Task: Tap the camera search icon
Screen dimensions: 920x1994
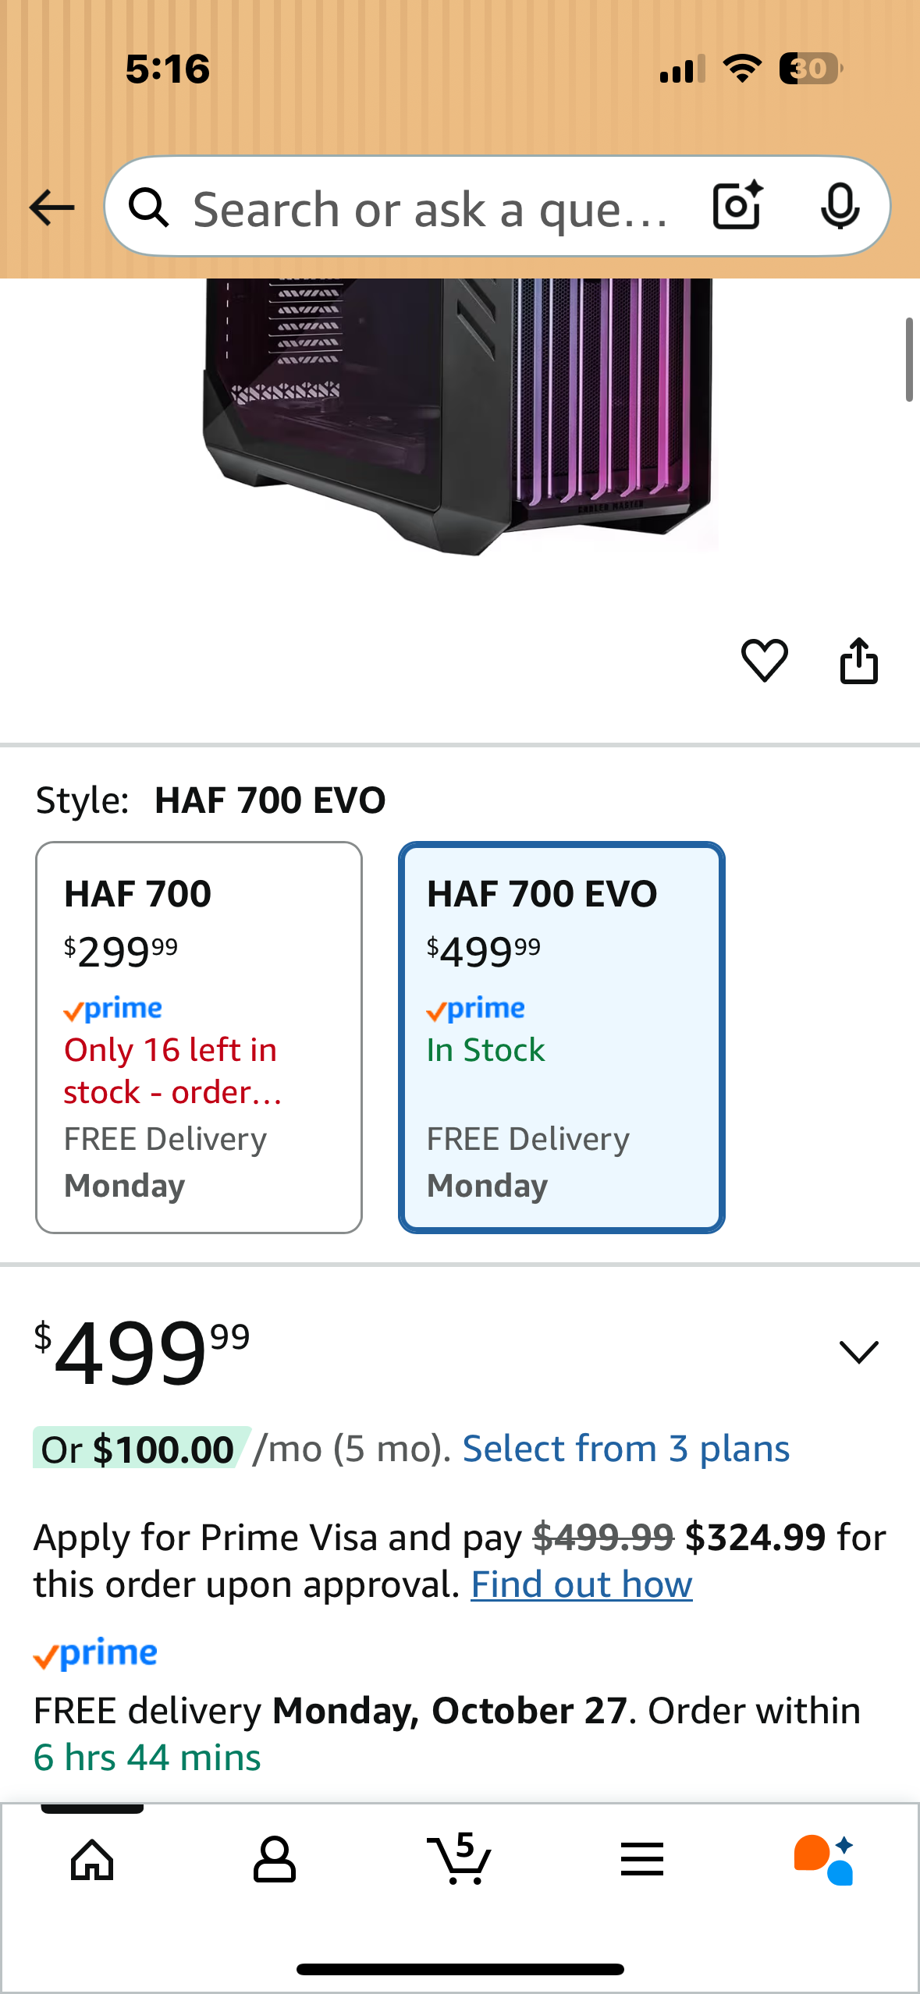Action: click(734, 207)
